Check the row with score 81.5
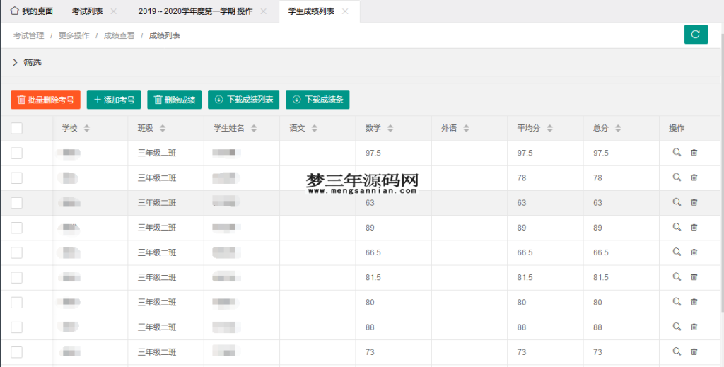 tap(17, 277)
